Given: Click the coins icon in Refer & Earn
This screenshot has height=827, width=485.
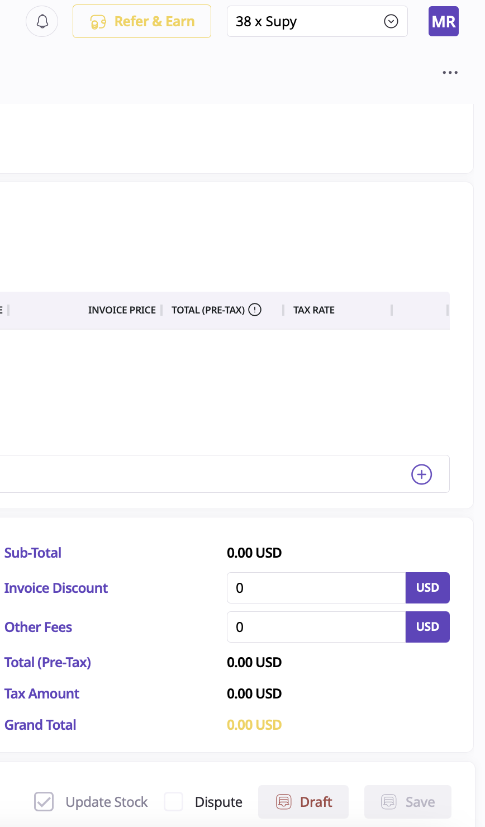Looking at the screenshot, I should tap(98, 22).
